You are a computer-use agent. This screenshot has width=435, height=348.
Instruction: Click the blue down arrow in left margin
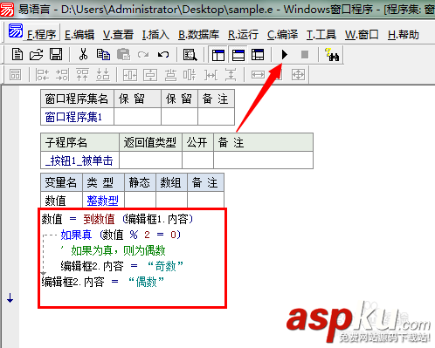(10, 297)
